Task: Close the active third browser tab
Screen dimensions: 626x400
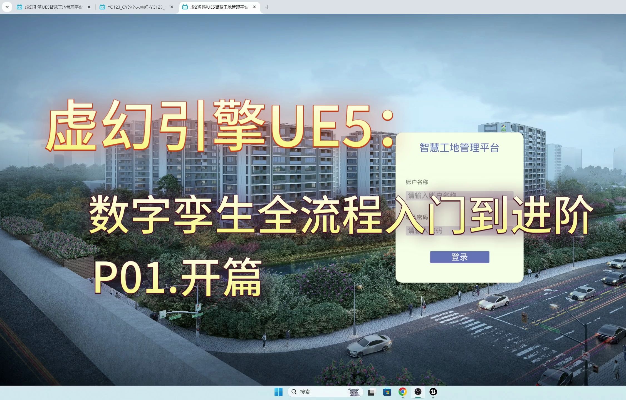Action: (x=254, y=7)
